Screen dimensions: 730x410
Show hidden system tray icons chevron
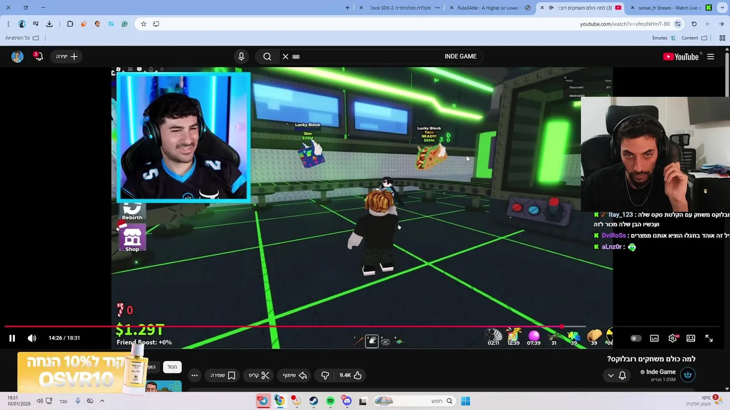(102, 401)
